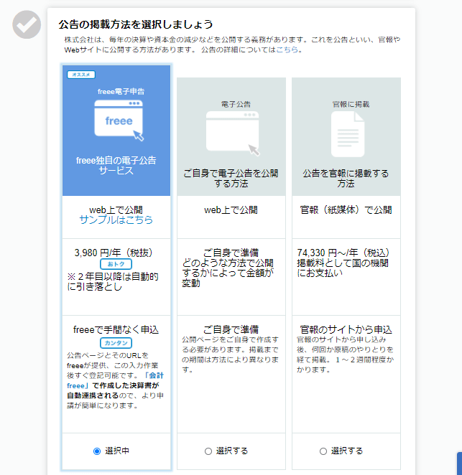Click the 公告を官報に掲載する方法 card header
462x475 pixels.
(x=346, y=136)
